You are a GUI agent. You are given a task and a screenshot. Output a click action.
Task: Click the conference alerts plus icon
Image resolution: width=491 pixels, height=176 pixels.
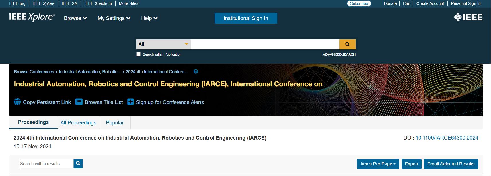(x=130, y=102)
